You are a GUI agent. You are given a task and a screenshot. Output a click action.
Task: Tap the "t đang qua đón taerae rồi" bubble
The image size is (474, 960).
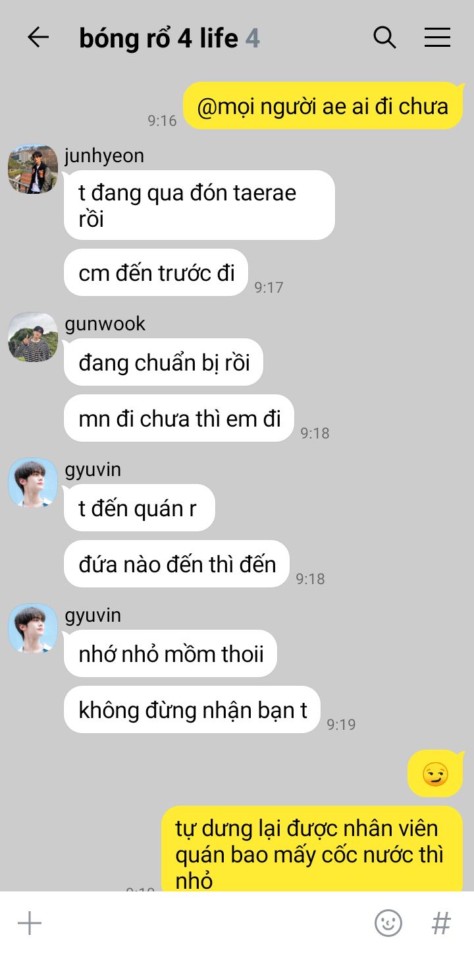pos(199,205)
